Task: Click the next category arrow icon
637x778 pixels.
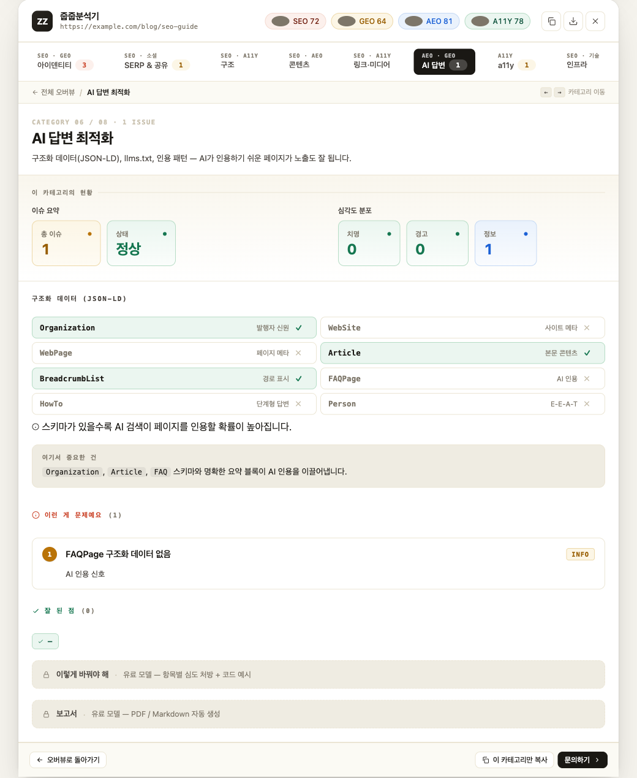Action: tap(559, 92)
